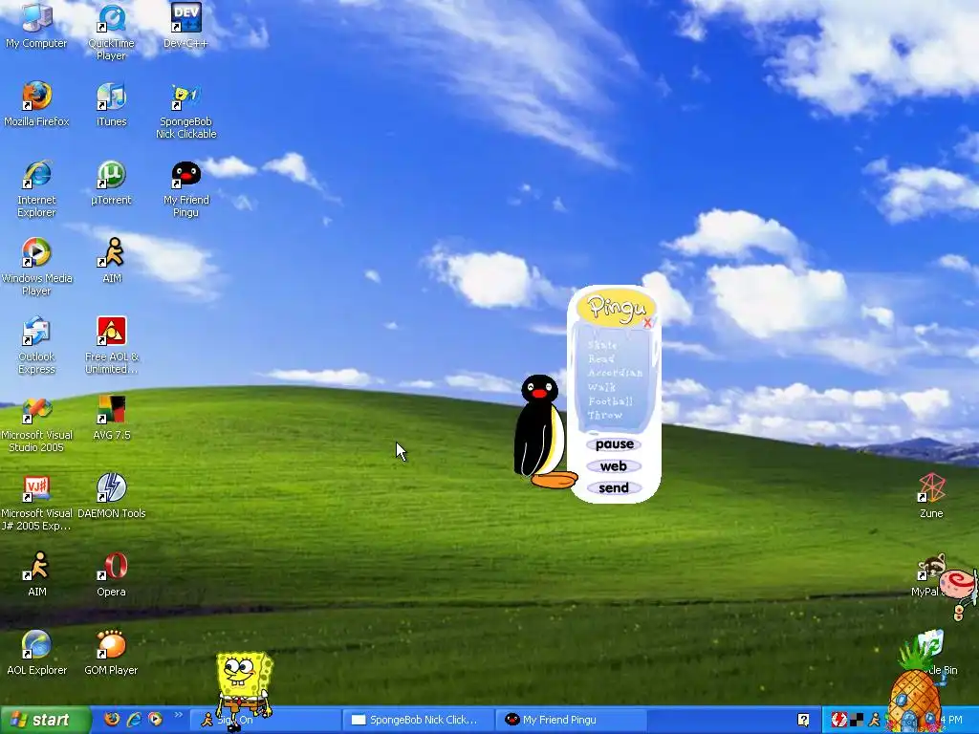Choose Throw in the Pingu menu

[605, 415]
